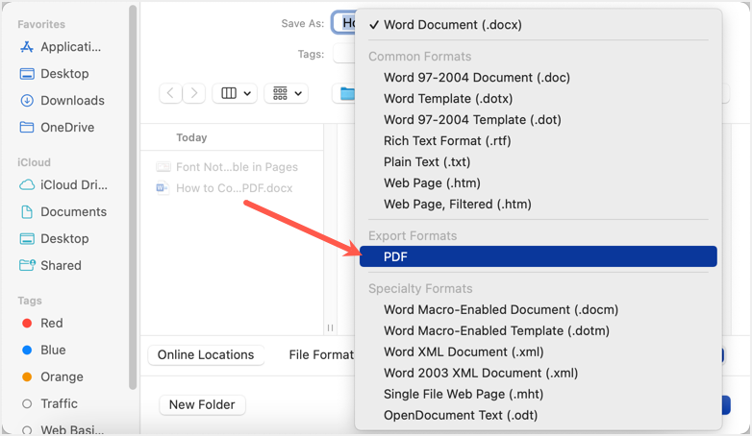Viewport: 752px width, 436px height.
Task: Click the Online Locations button
Action: [206, 354]
